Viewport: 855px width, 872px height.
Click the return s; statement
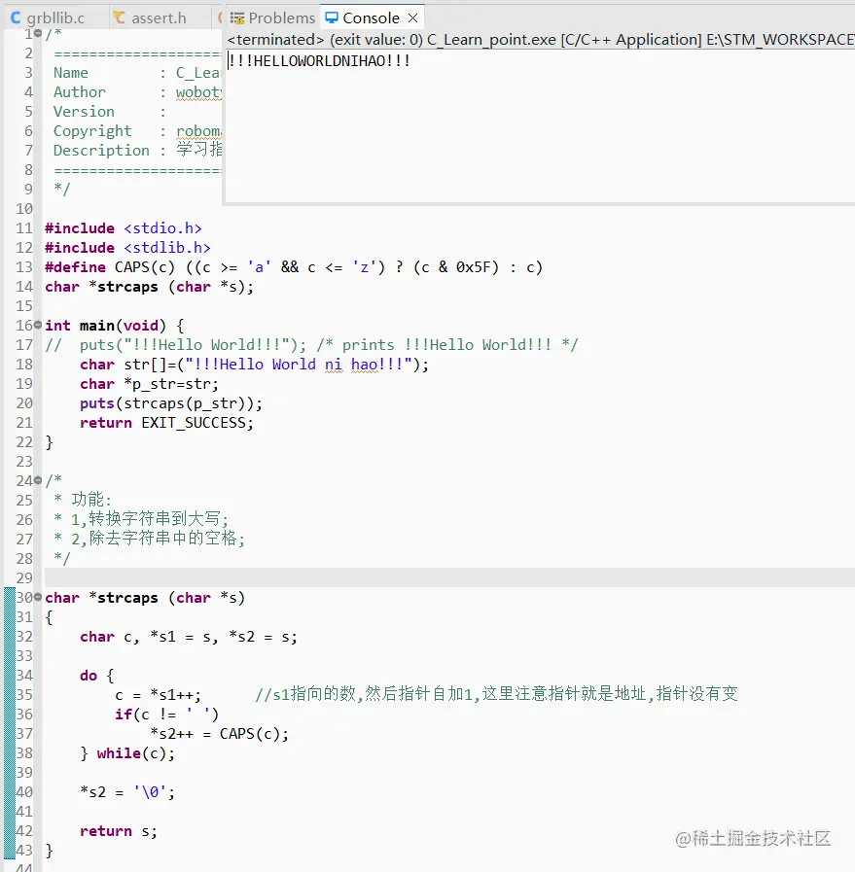point(119,831)
